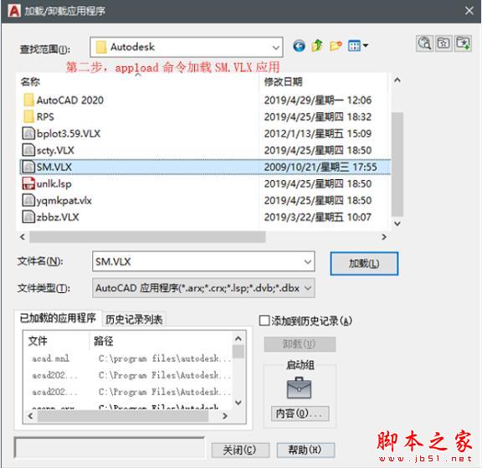
Task: Click the yqmkpat.vlx file icon
Action: click(x=28, y=200)
